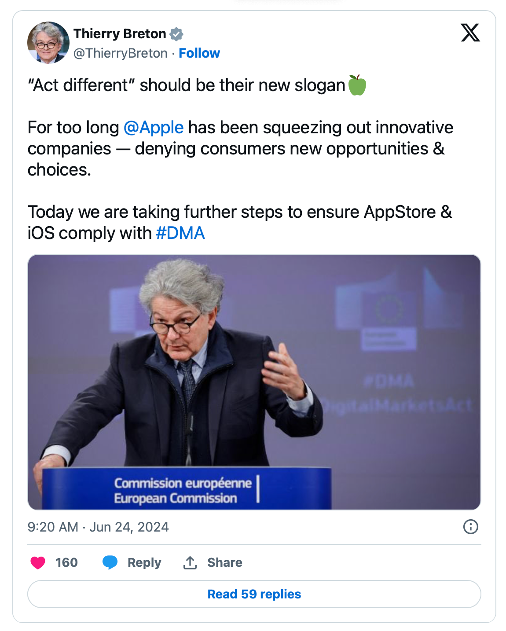Screen dimensions: 506x631
Task: Click the share upload arrow icon
Action: click(x=190, y=562)
